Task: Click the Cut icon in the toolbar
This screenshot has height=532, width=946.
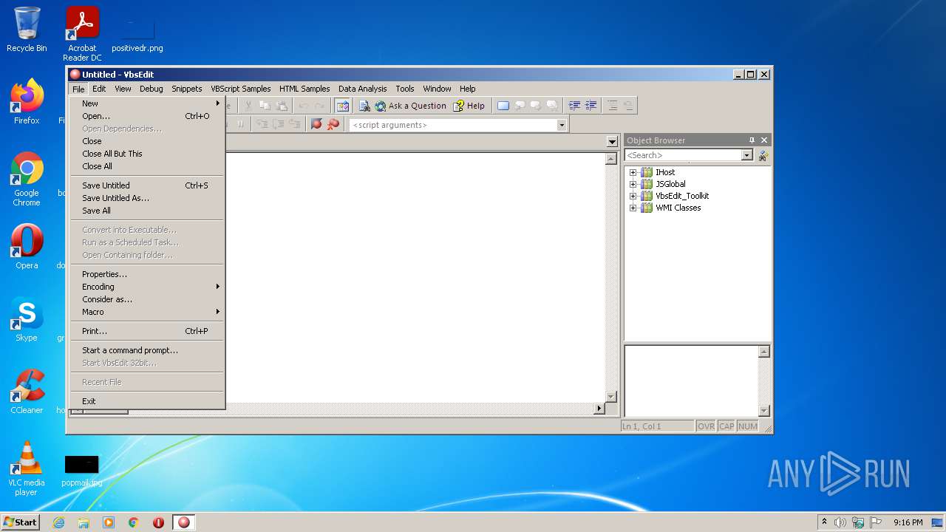Action: coord(248,106)
